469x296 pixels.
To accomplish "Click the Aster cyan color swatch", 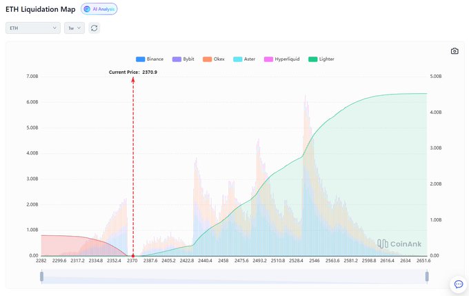I will (237, 59).
